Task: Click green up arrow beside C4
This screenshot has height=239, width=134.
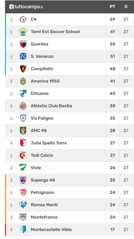Action: pyautogui.click(x=11, y=19)
